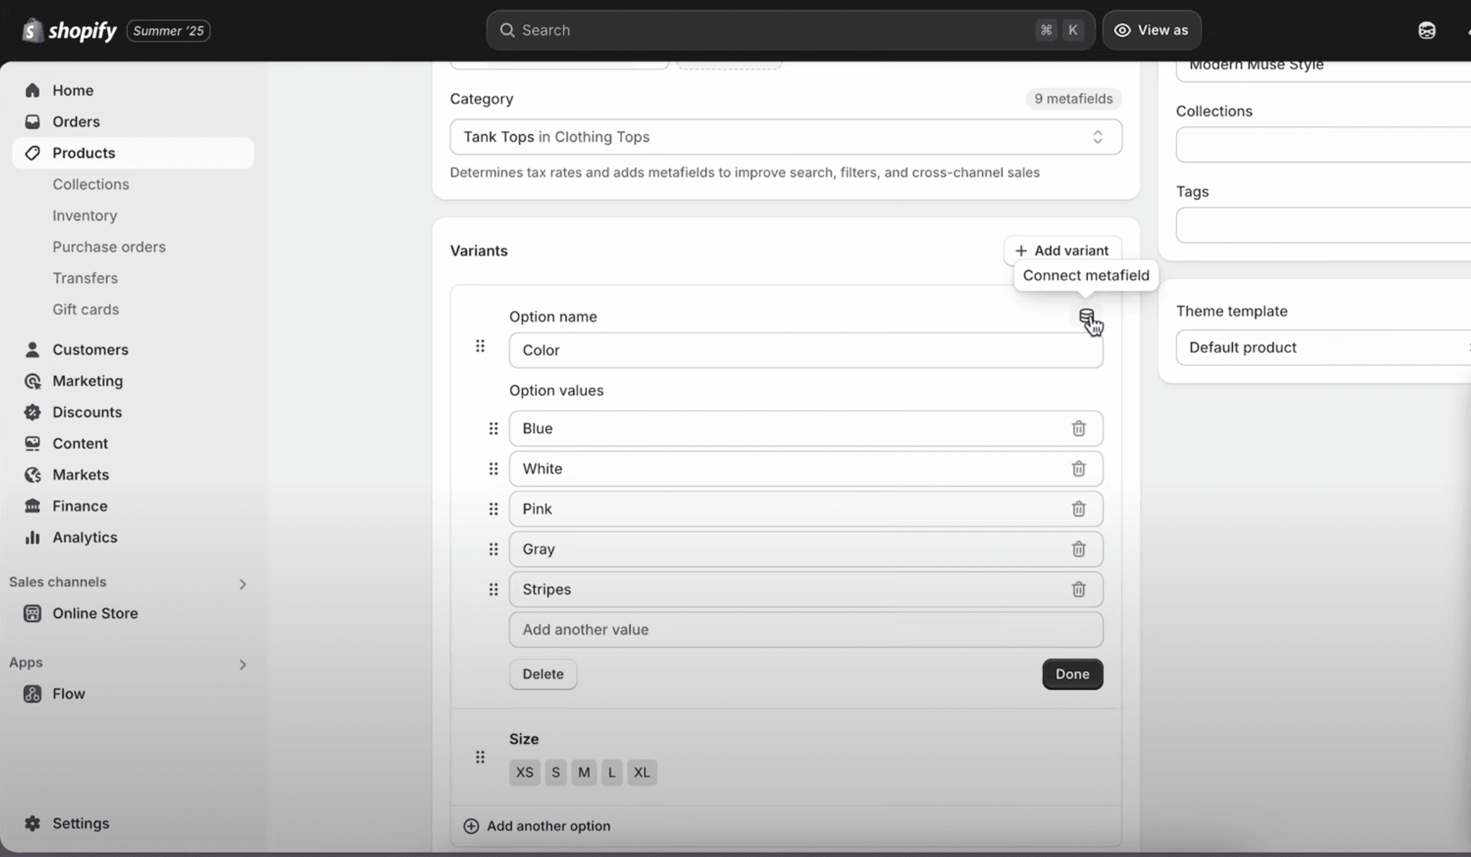Click the Option name field containing Color
Image resolution: width=1471 pixels, height=857 pixels.
pyautogui.click(x=806, y=350)
